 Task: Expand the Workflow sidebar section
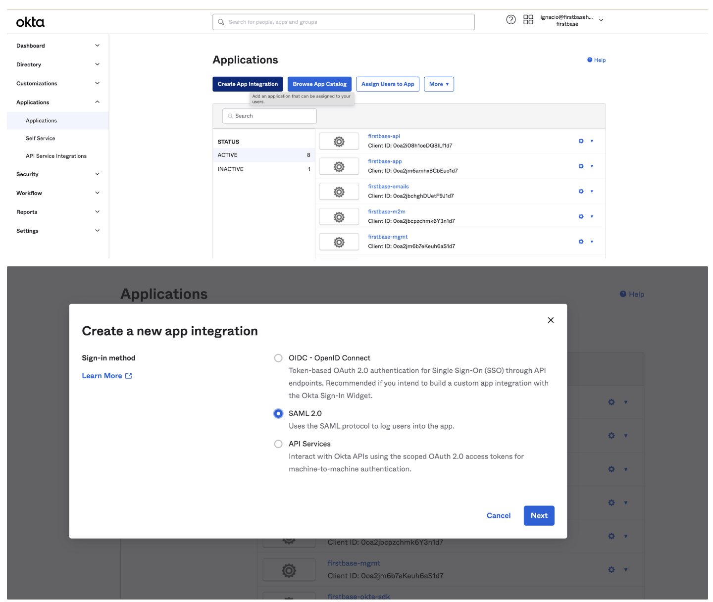[98, 193]
